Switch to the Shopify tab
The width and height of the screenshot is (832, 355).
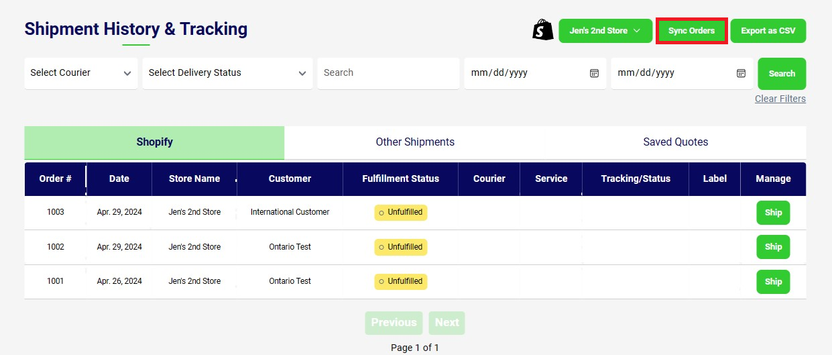click(x=154, y=142)
